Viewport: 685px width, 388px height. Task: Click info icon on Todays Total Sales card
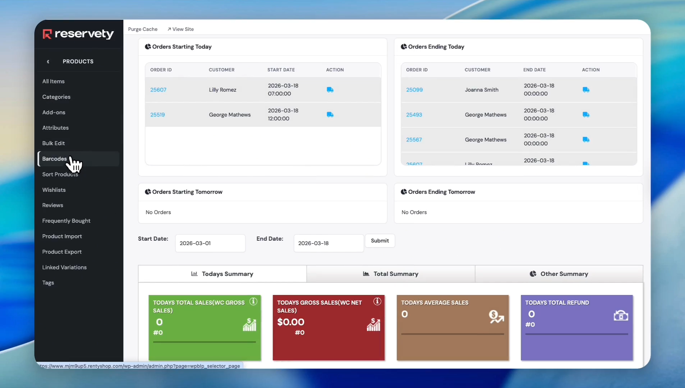tap(253, 301)
